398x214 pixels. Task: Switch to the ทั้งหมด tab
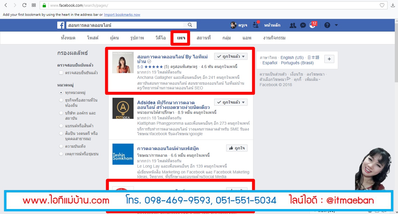point(68,38)
